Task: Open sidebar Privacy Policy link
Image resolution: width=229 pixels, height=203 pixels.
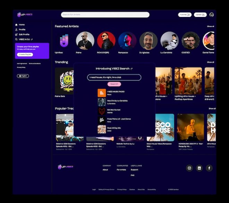Action: pos(21,67)
